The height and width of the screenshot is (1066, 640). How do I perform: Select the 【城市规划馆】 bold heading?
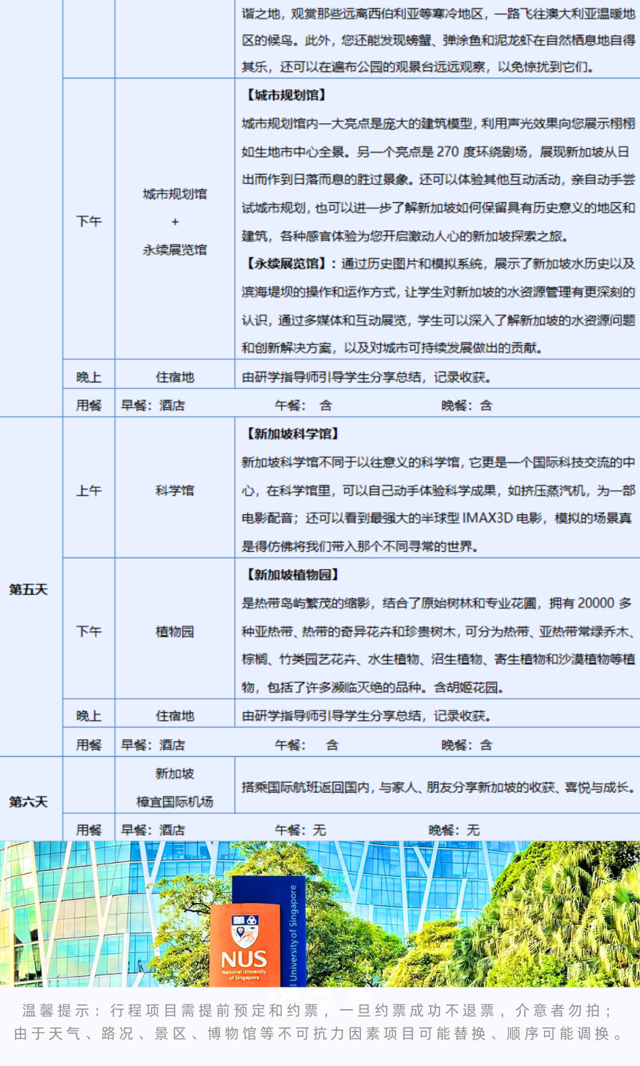pyautogui.click(x=285, y=95)
